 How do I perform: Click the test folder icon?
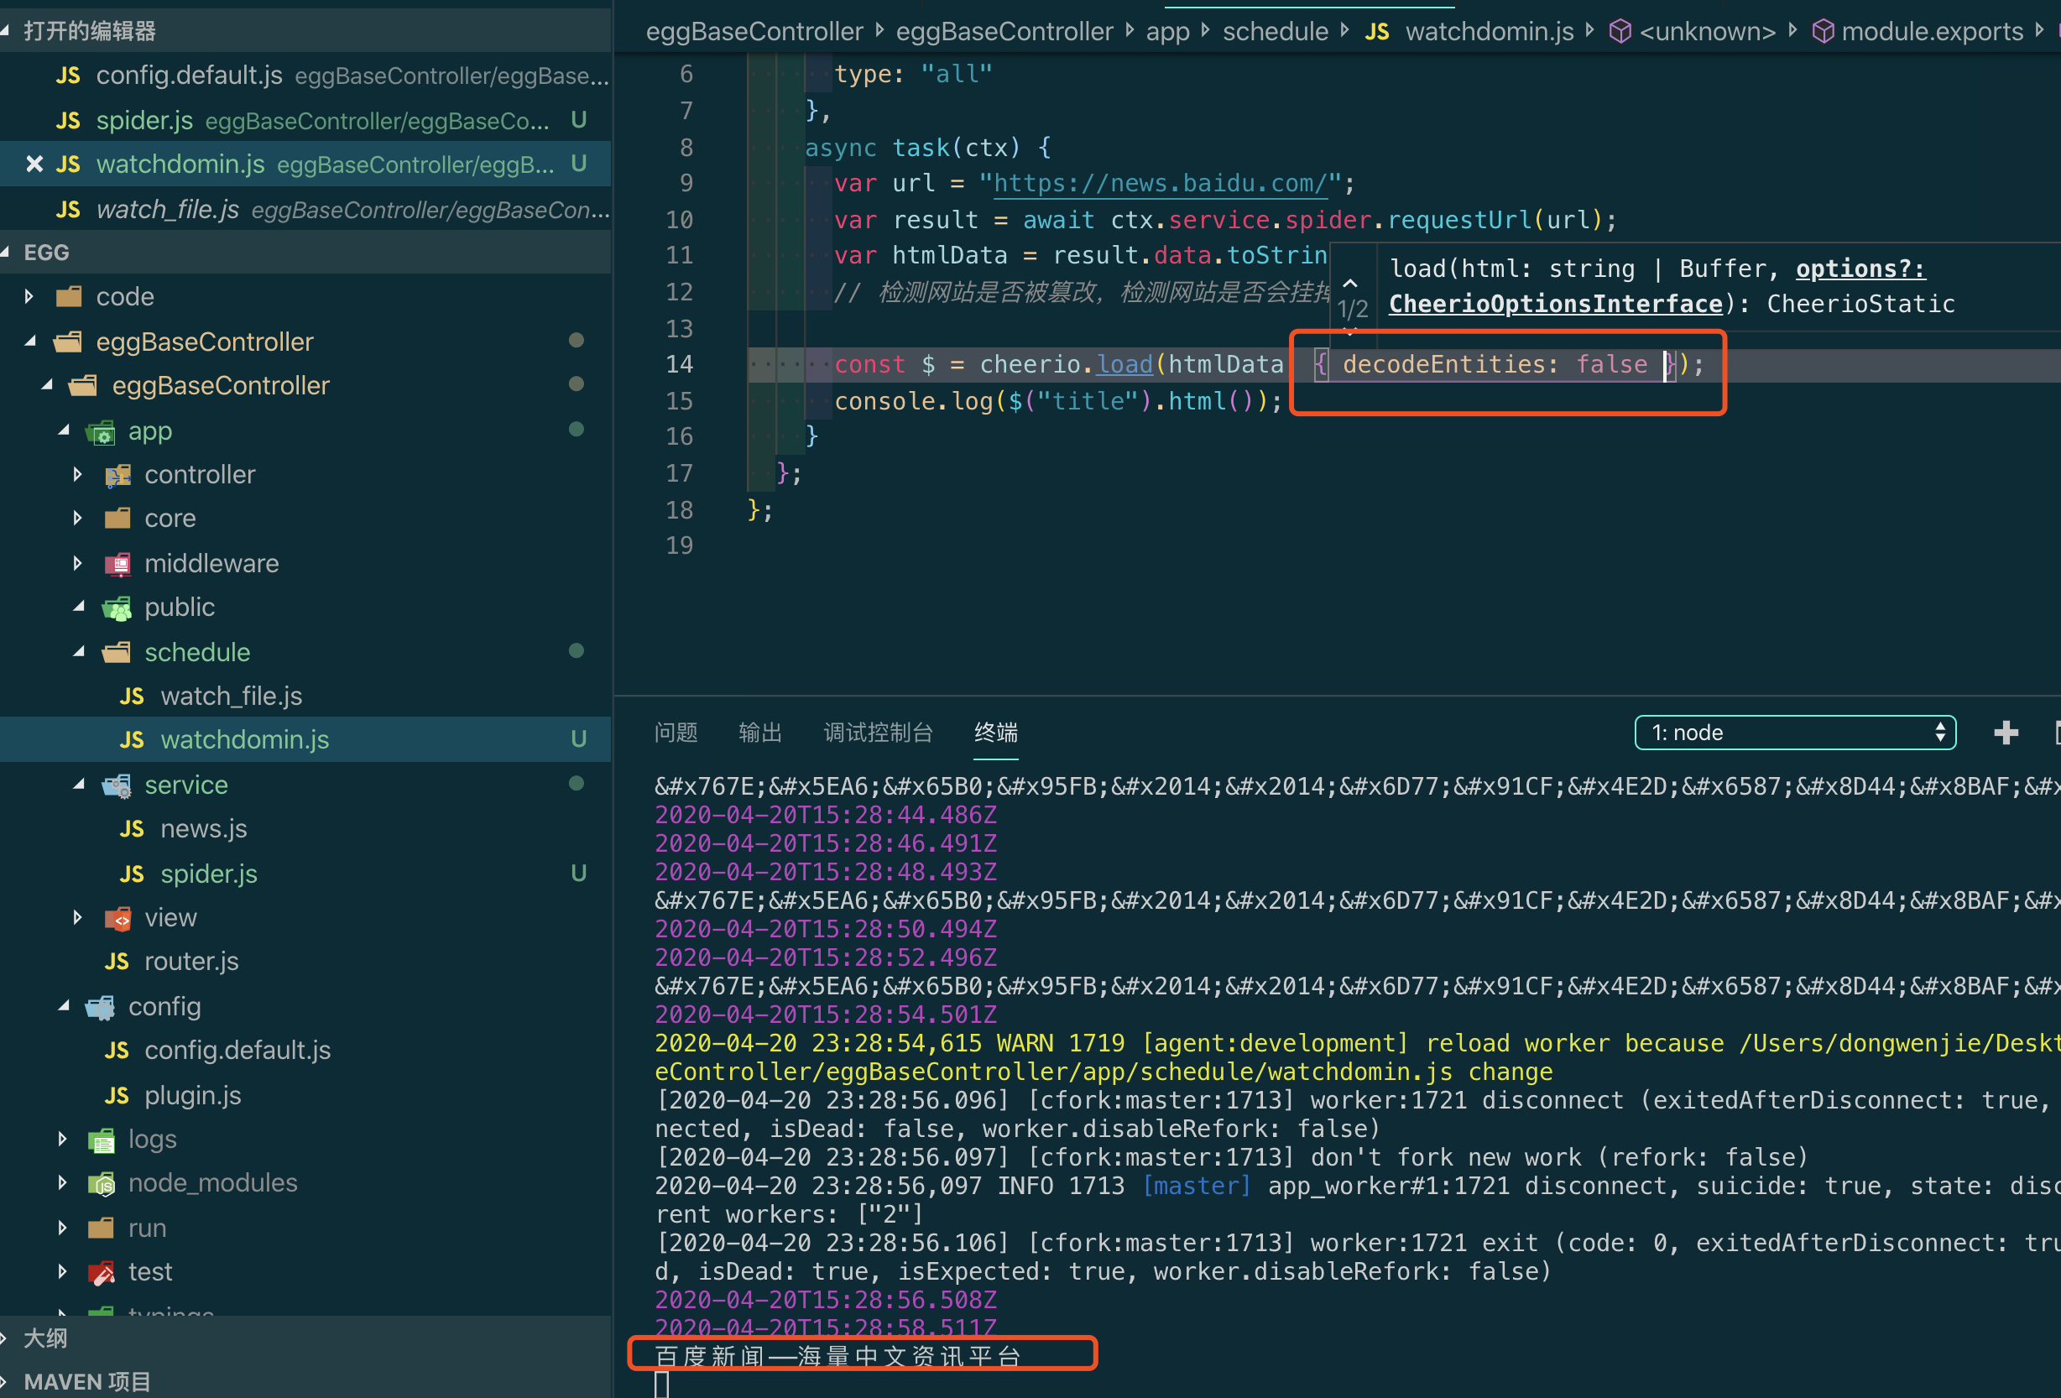101,1274
